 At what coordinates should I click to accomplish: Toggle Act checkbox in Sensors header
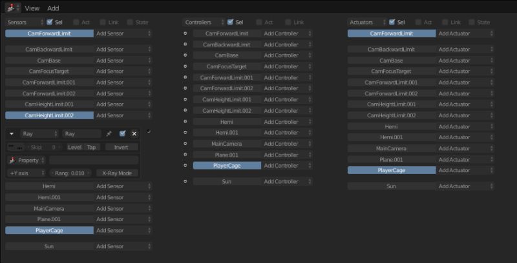point(76,22)
